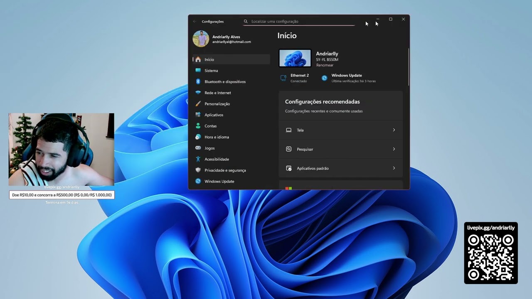
Task: Click the Início home icon in sidebar
Action: tap(198, 59)
